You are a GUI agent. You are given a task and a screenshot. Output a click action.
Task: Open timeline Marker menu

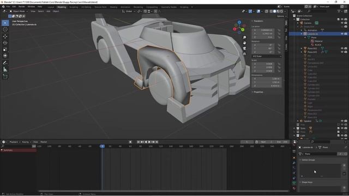(x=44, y=142)
